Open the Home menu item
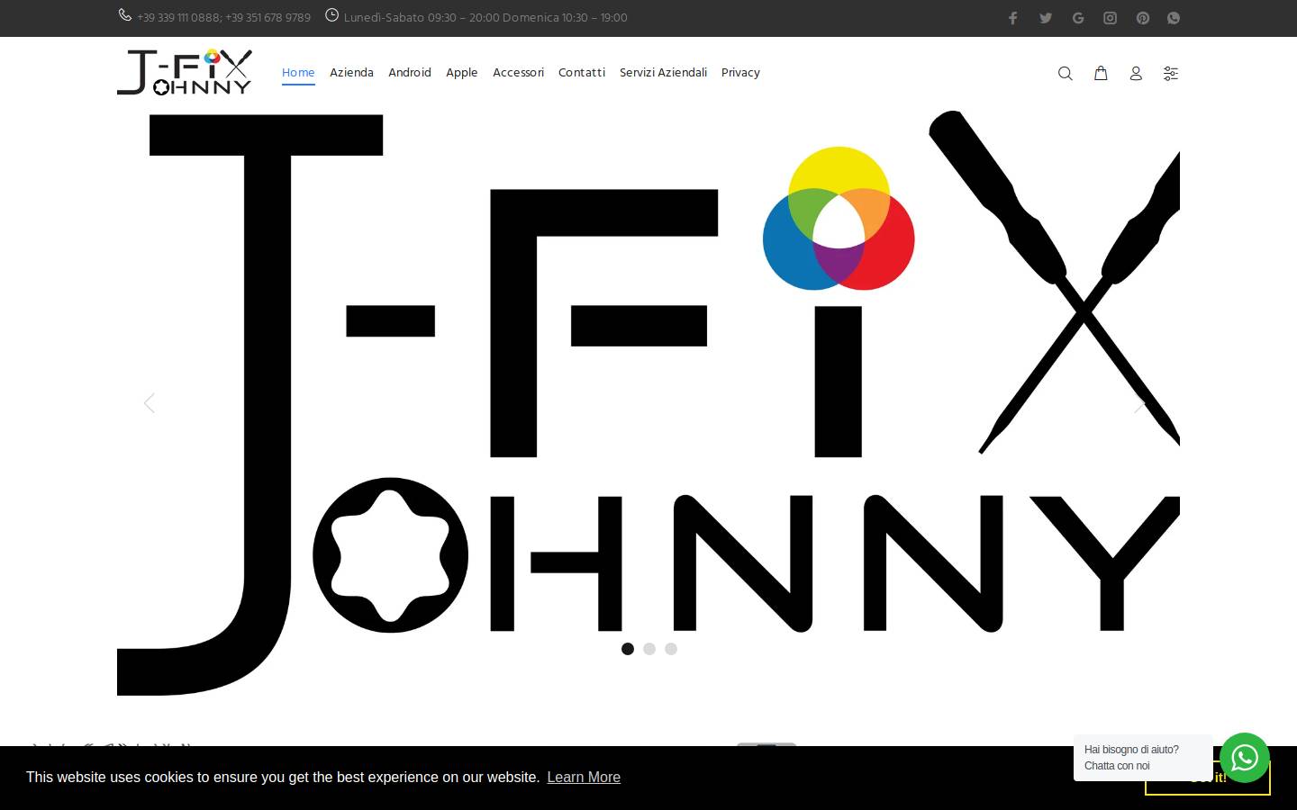The height and width of the screenshot is (810, 1297). 298,73
